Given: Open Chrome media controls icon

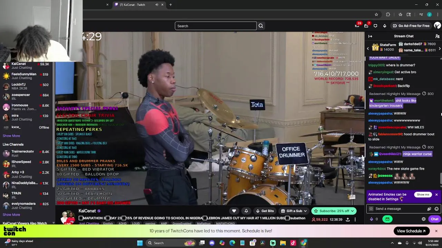Looking at the screenshot, I should (x=421, y=14).
